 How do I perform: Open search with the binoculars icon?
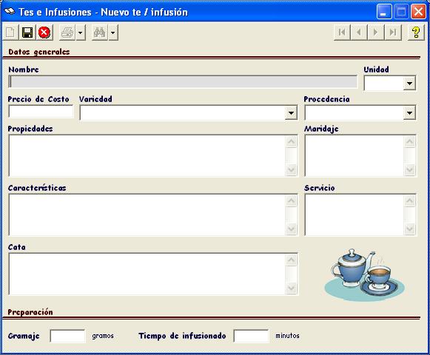pyautogui.click(x=100, y=33)
